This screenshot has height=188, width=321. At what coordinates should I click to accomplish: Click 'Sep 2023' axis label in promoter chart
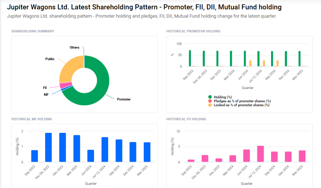click(188, 75)
